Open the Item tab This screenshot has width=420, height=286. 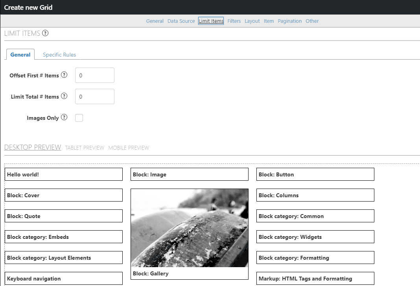coord(269,21)
